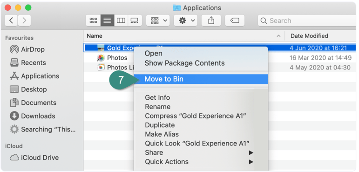Choose Rename from the context menu
Screen dimensions: 359x172
[158, 107]
